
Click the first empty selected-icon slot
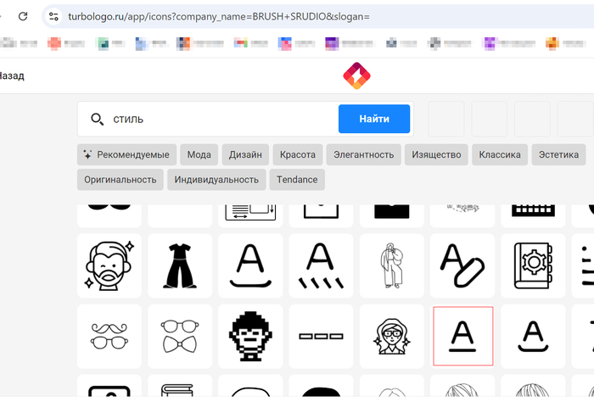pyautogui.click(x=445, y=119)
